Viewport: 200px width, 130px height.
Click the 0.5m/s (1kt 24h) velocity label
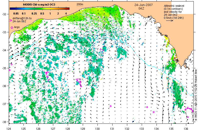tap(174, 18)
